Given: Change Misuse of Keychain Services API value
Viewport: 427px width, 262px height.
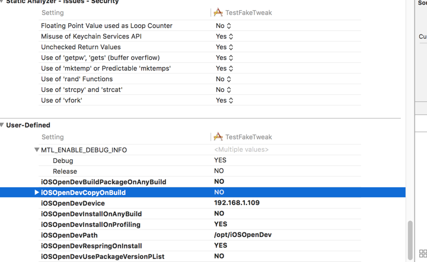Looking at the screenshot, I should [x=225, y=37].
